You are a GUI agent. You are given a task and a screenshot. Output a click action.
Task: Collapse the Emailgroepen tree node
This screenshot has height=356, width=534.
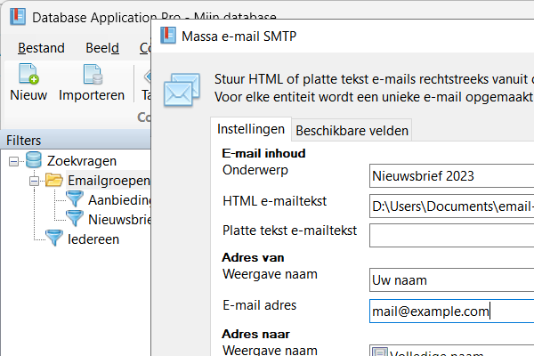coord(35,181)
